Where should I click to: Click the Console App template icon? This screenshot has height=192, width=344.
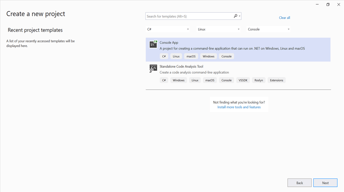(153, 44)
